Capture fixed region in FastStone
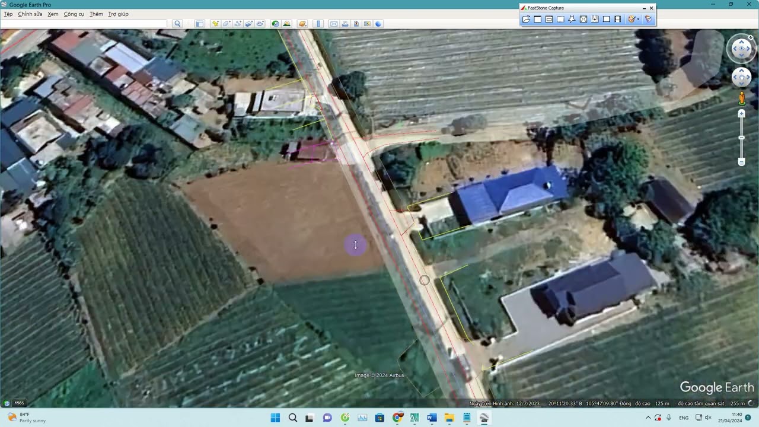Viewport: 759px width, 427px height. point(606,19)
